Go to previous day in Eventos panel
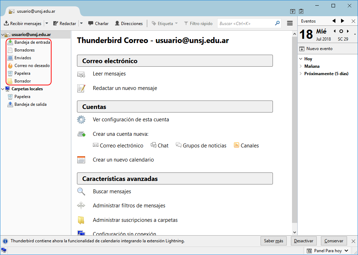This screenshot has height=255, width=358. coord(334,31)
